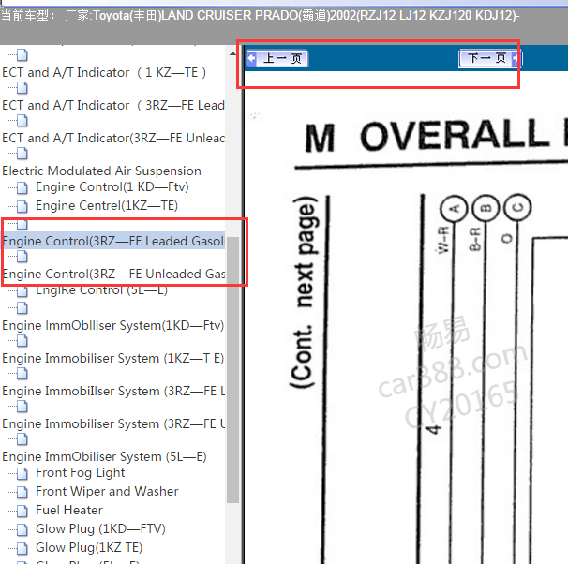Select Electric Modulated Air Suspension entry
568x564 pixels.
(102, 171)
